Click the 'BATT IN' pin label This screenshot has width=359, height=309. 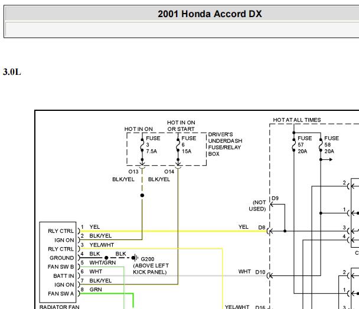pyautogui.click(x=64, y=276)
